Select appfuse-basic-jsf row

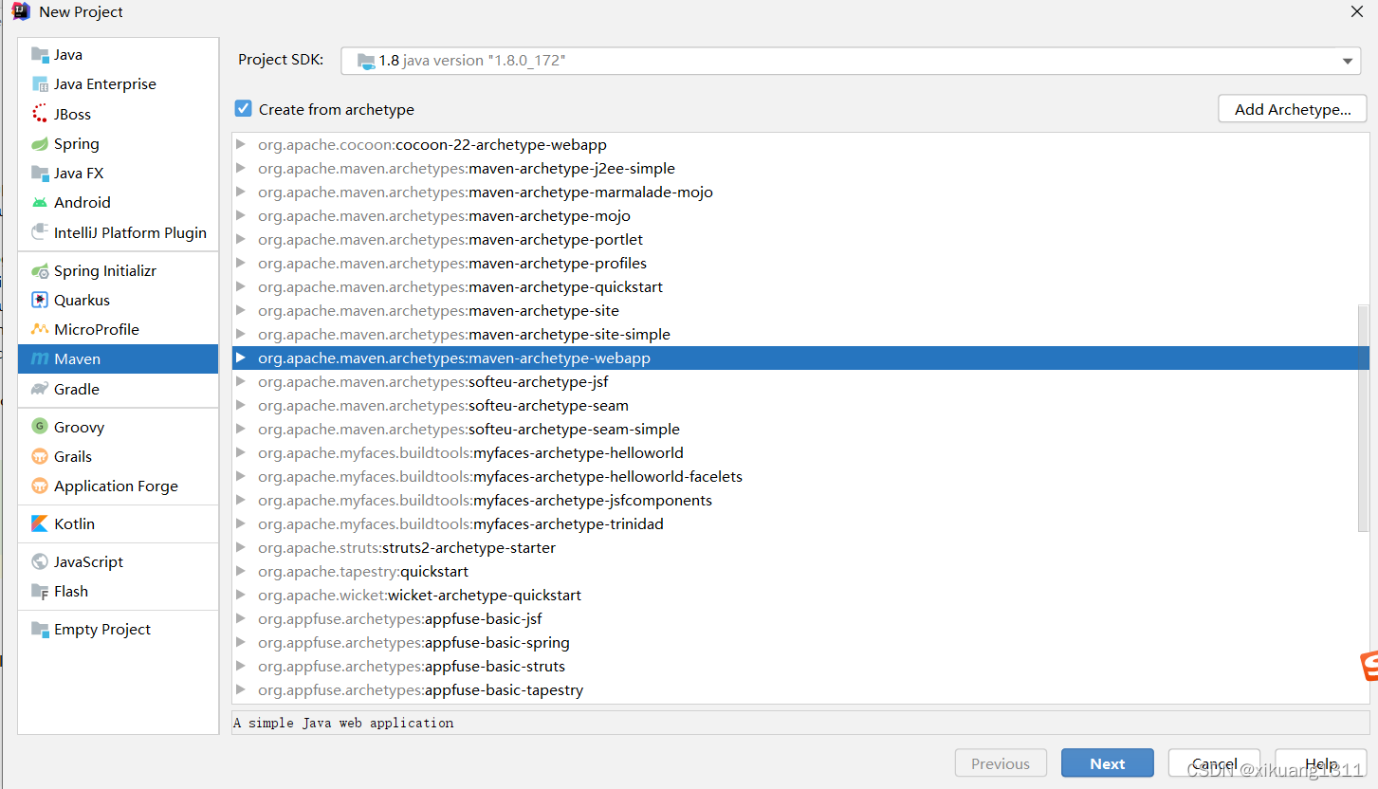tap(800, 619)
